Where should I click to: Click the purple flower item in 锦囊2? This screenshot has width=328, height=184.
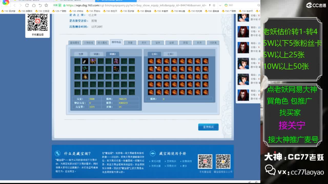(x=116, y=61)
